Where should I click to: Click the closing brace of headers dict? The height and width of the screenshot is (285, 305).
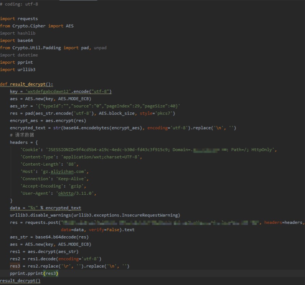coord(11,201)
